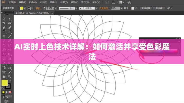The width and height of the screenshot is (184, 103).
Task: Open the 文字(T) menu
Action: click(x=43, y=2)
